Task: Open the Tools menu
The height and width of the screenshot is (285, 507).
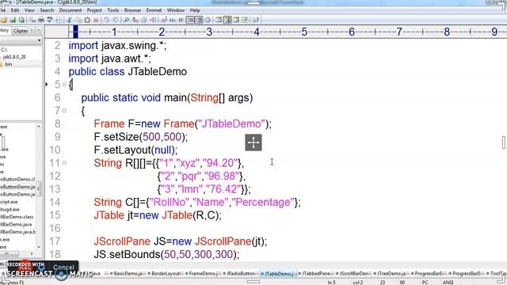Action: click(113, 10)
